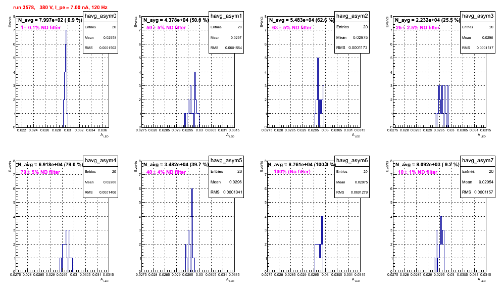Viewport: 503px width, 289px height.
Task: Click the x-axis tick "0.036" in the havg_asym0 plot
Action: click(x=103, y=130)
